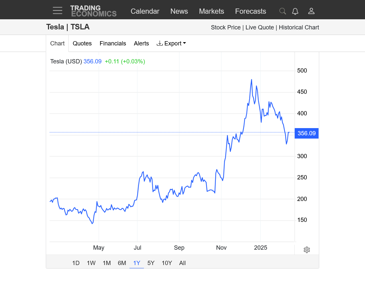
Task: Switch chart to 5Y range
Action: (x=151, y=263)
